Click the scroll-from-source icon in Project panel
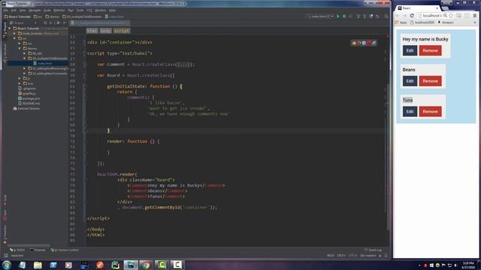481x270 pixels. pyautogui.click(x=45, y=22)
